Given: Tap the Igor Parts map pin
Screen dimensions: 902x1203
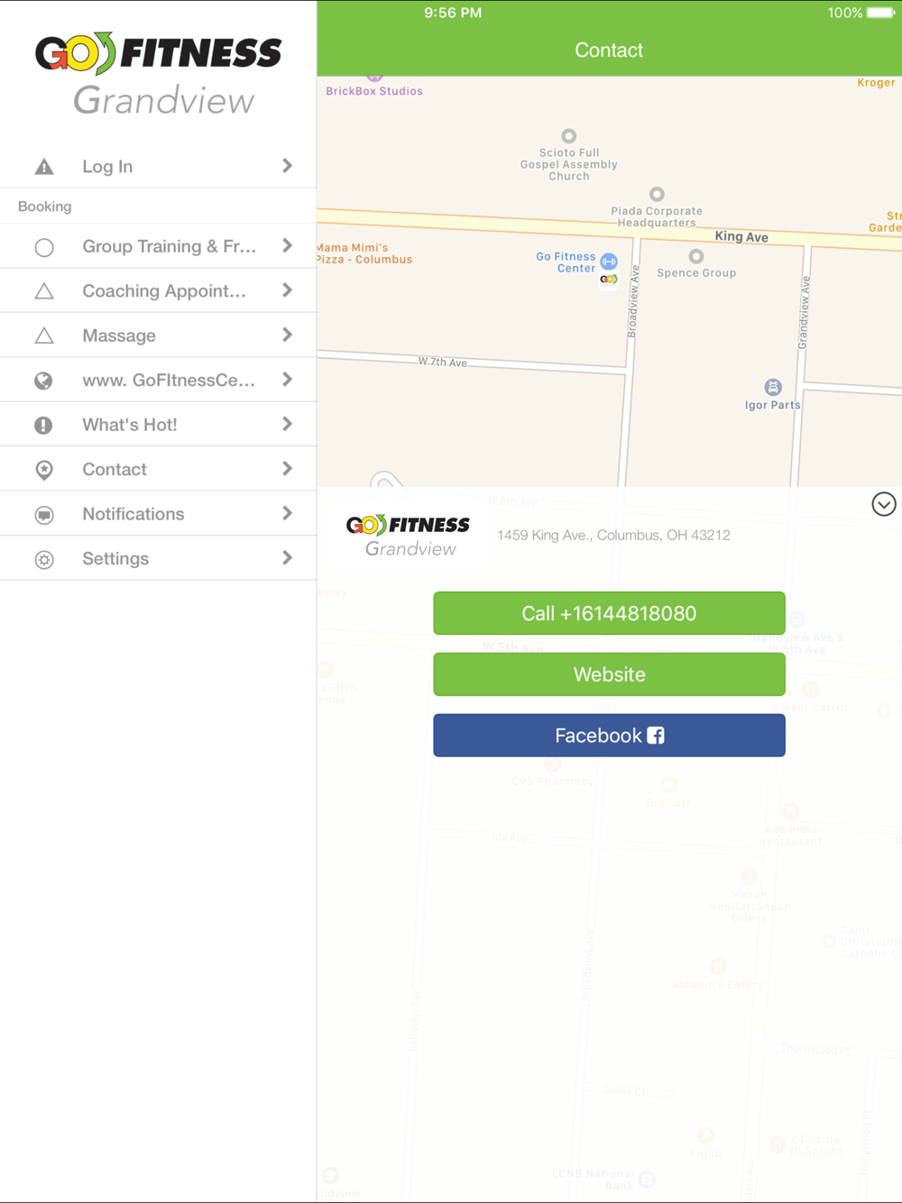Looking at the screenshot, I should tap(773, 387).
